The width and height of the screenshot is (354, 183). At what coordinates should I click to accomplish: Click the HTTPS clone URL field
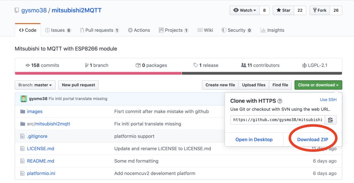coord(278,120)
